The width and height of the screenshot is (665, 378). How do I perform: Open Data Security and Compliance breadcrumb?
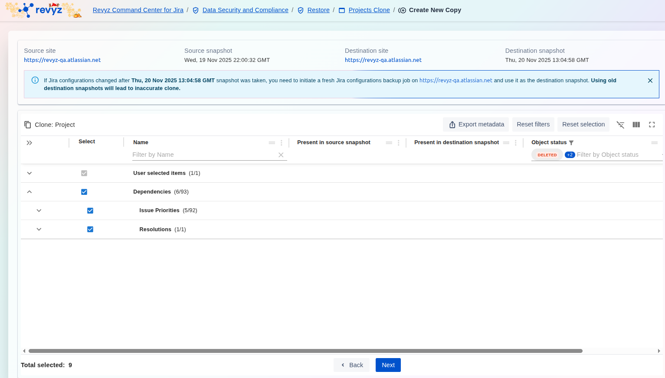[245, 10]
